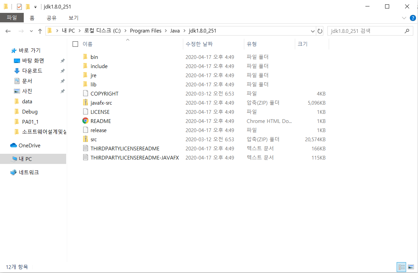The width and height of the screenshot is (418, 273).
Task: Expand the ribbon with the chevron
Action: pyautogui.click(x=404, y=18)
